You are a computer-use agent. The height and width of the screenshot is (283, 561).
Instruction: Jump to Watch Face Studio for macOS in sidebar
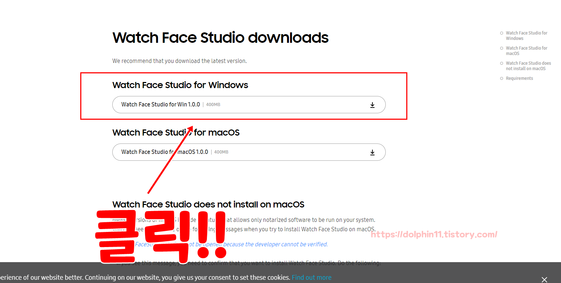(x=526, y=51)
